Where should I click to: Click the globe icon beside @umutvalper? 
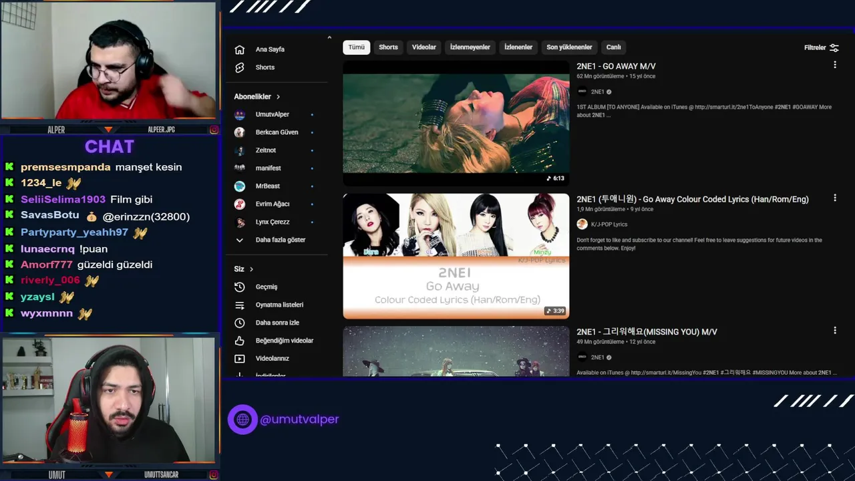click(x=242, y=420)
